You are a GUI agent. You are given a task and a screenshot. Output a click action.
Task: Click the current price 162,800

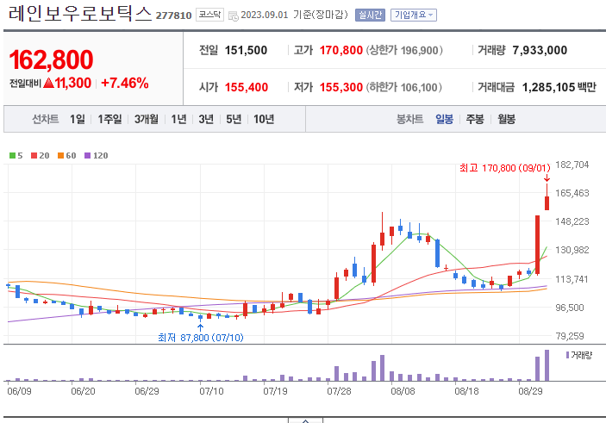[x=51, y=60]
